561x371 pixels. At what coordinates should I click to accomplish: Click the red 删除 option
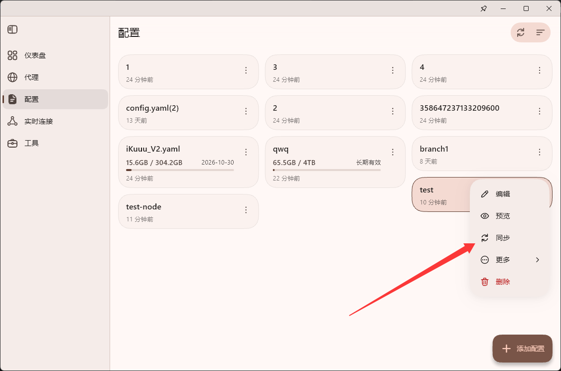tap(510, 282)
